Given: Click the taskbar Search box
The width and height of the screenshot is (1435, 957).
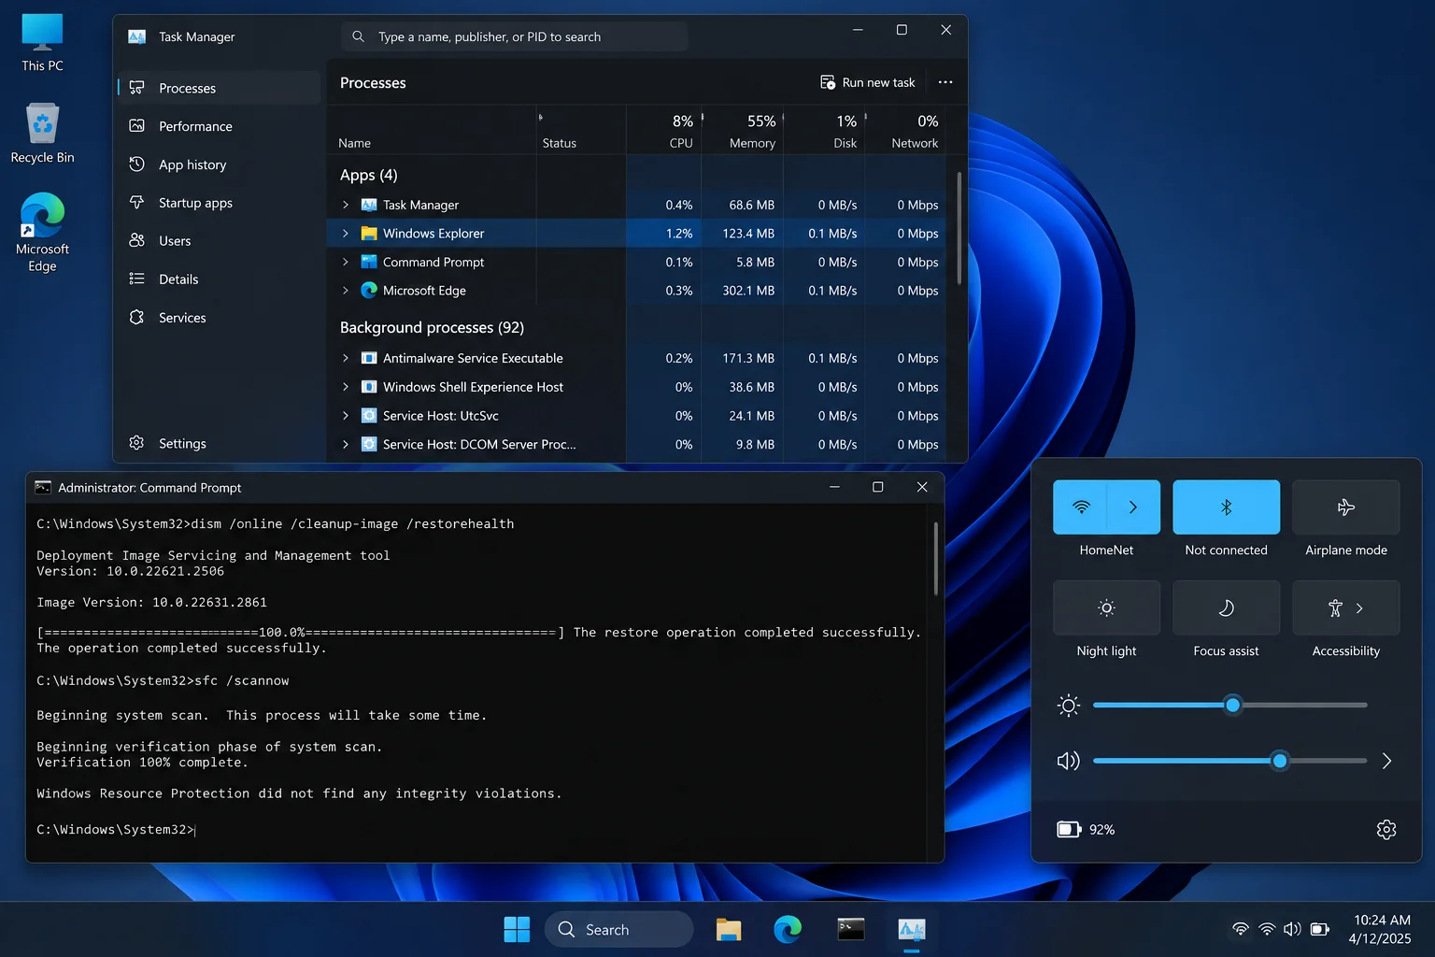Looking at the screenshot, I should [618, 929].
